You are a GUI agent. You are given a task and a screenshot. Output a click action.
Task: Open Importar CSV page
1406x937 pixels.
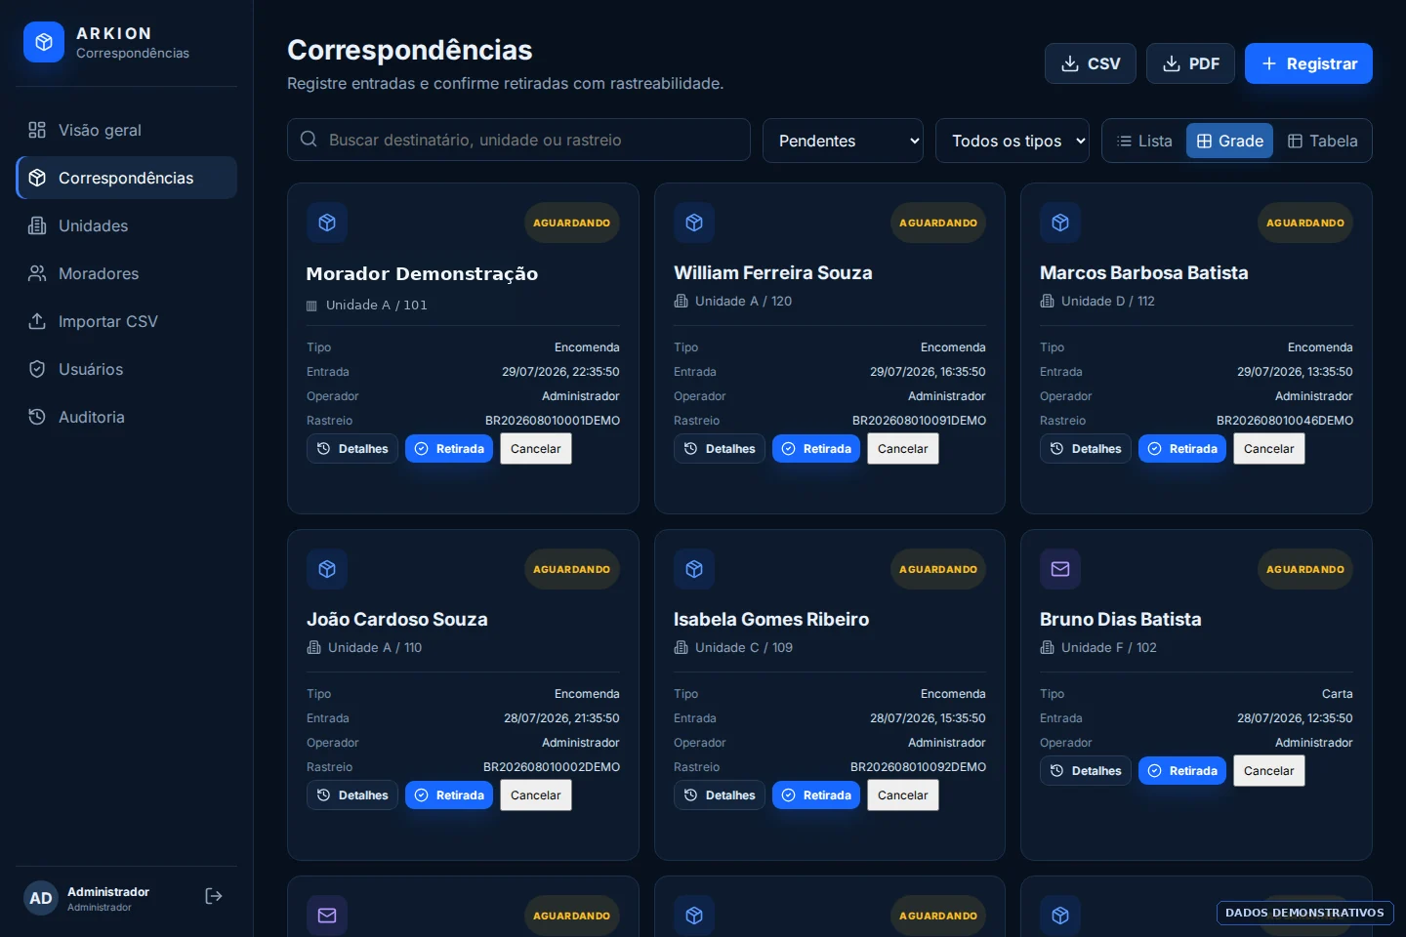127,321
